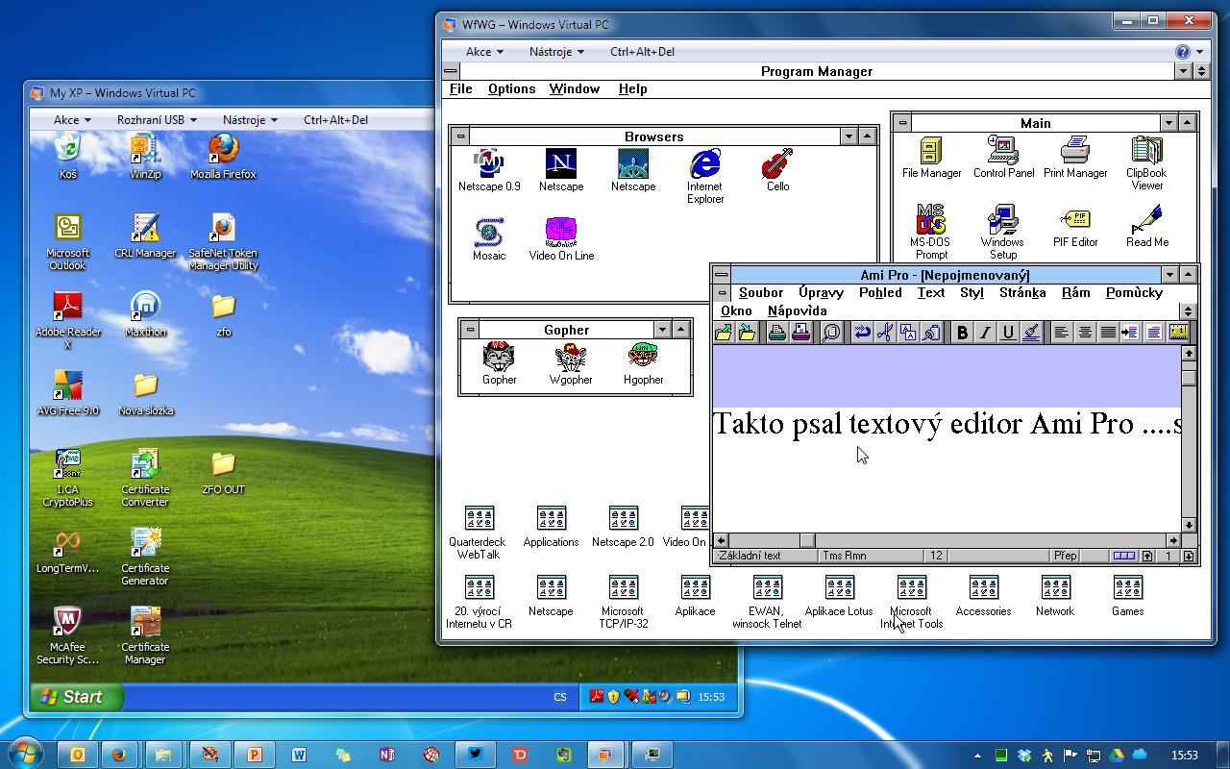Open Nástroje dropdown in My XP window
The image size is (1230, 769).
[x=250, y=120]
